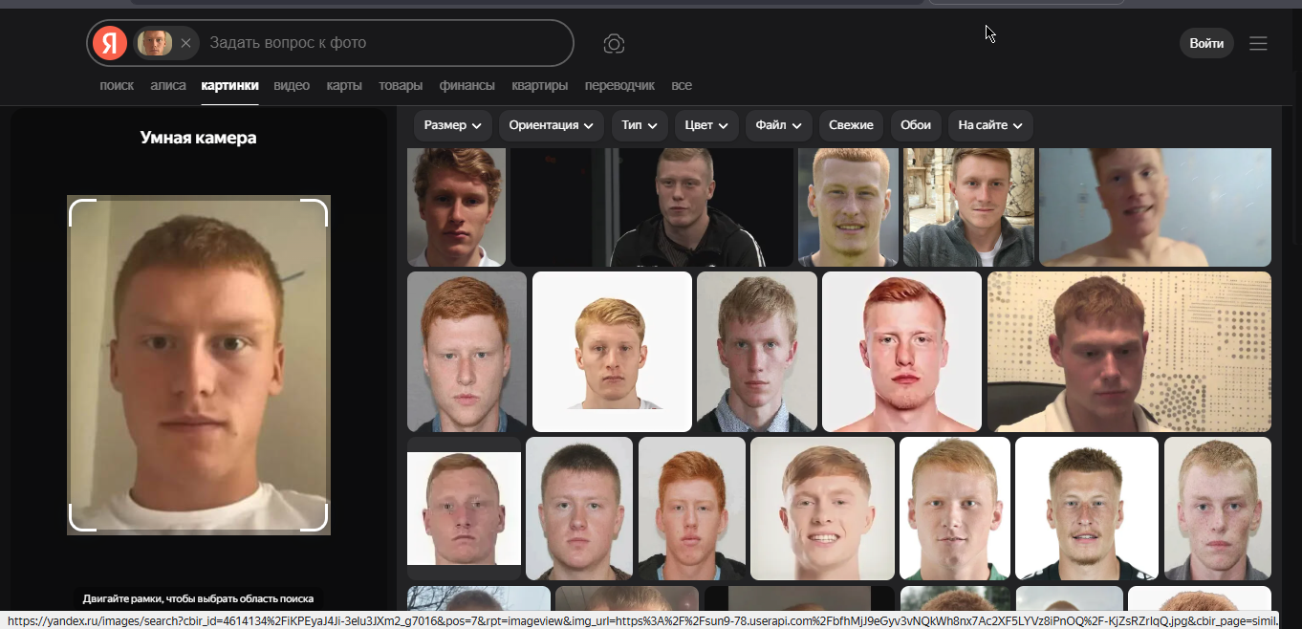The height and width of the screenshot is (629, 1302).
Task: Toggle the Свежие filter
Action: (851, 125)
